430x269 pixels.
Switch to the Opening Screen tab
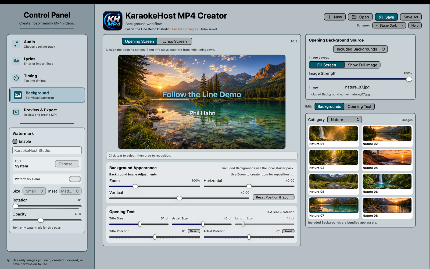[139, 41]
